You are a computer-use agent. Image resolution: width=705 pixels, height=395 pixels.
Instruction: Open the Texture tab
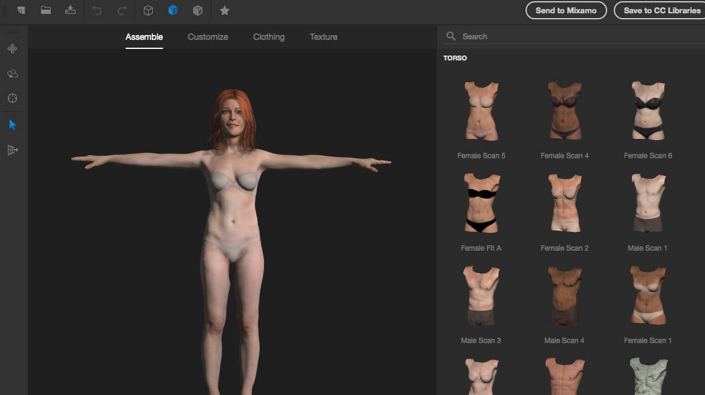coord(323,37)
